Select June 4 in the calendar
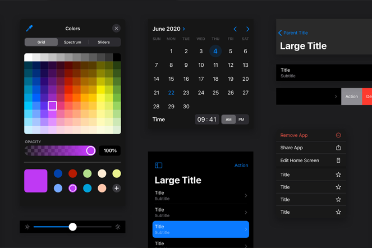372x248 pixels. [215, 51]
